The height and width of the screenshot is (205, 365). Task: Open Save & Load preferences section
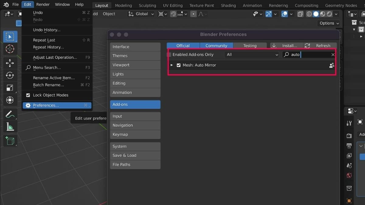(x=135, y=155)
